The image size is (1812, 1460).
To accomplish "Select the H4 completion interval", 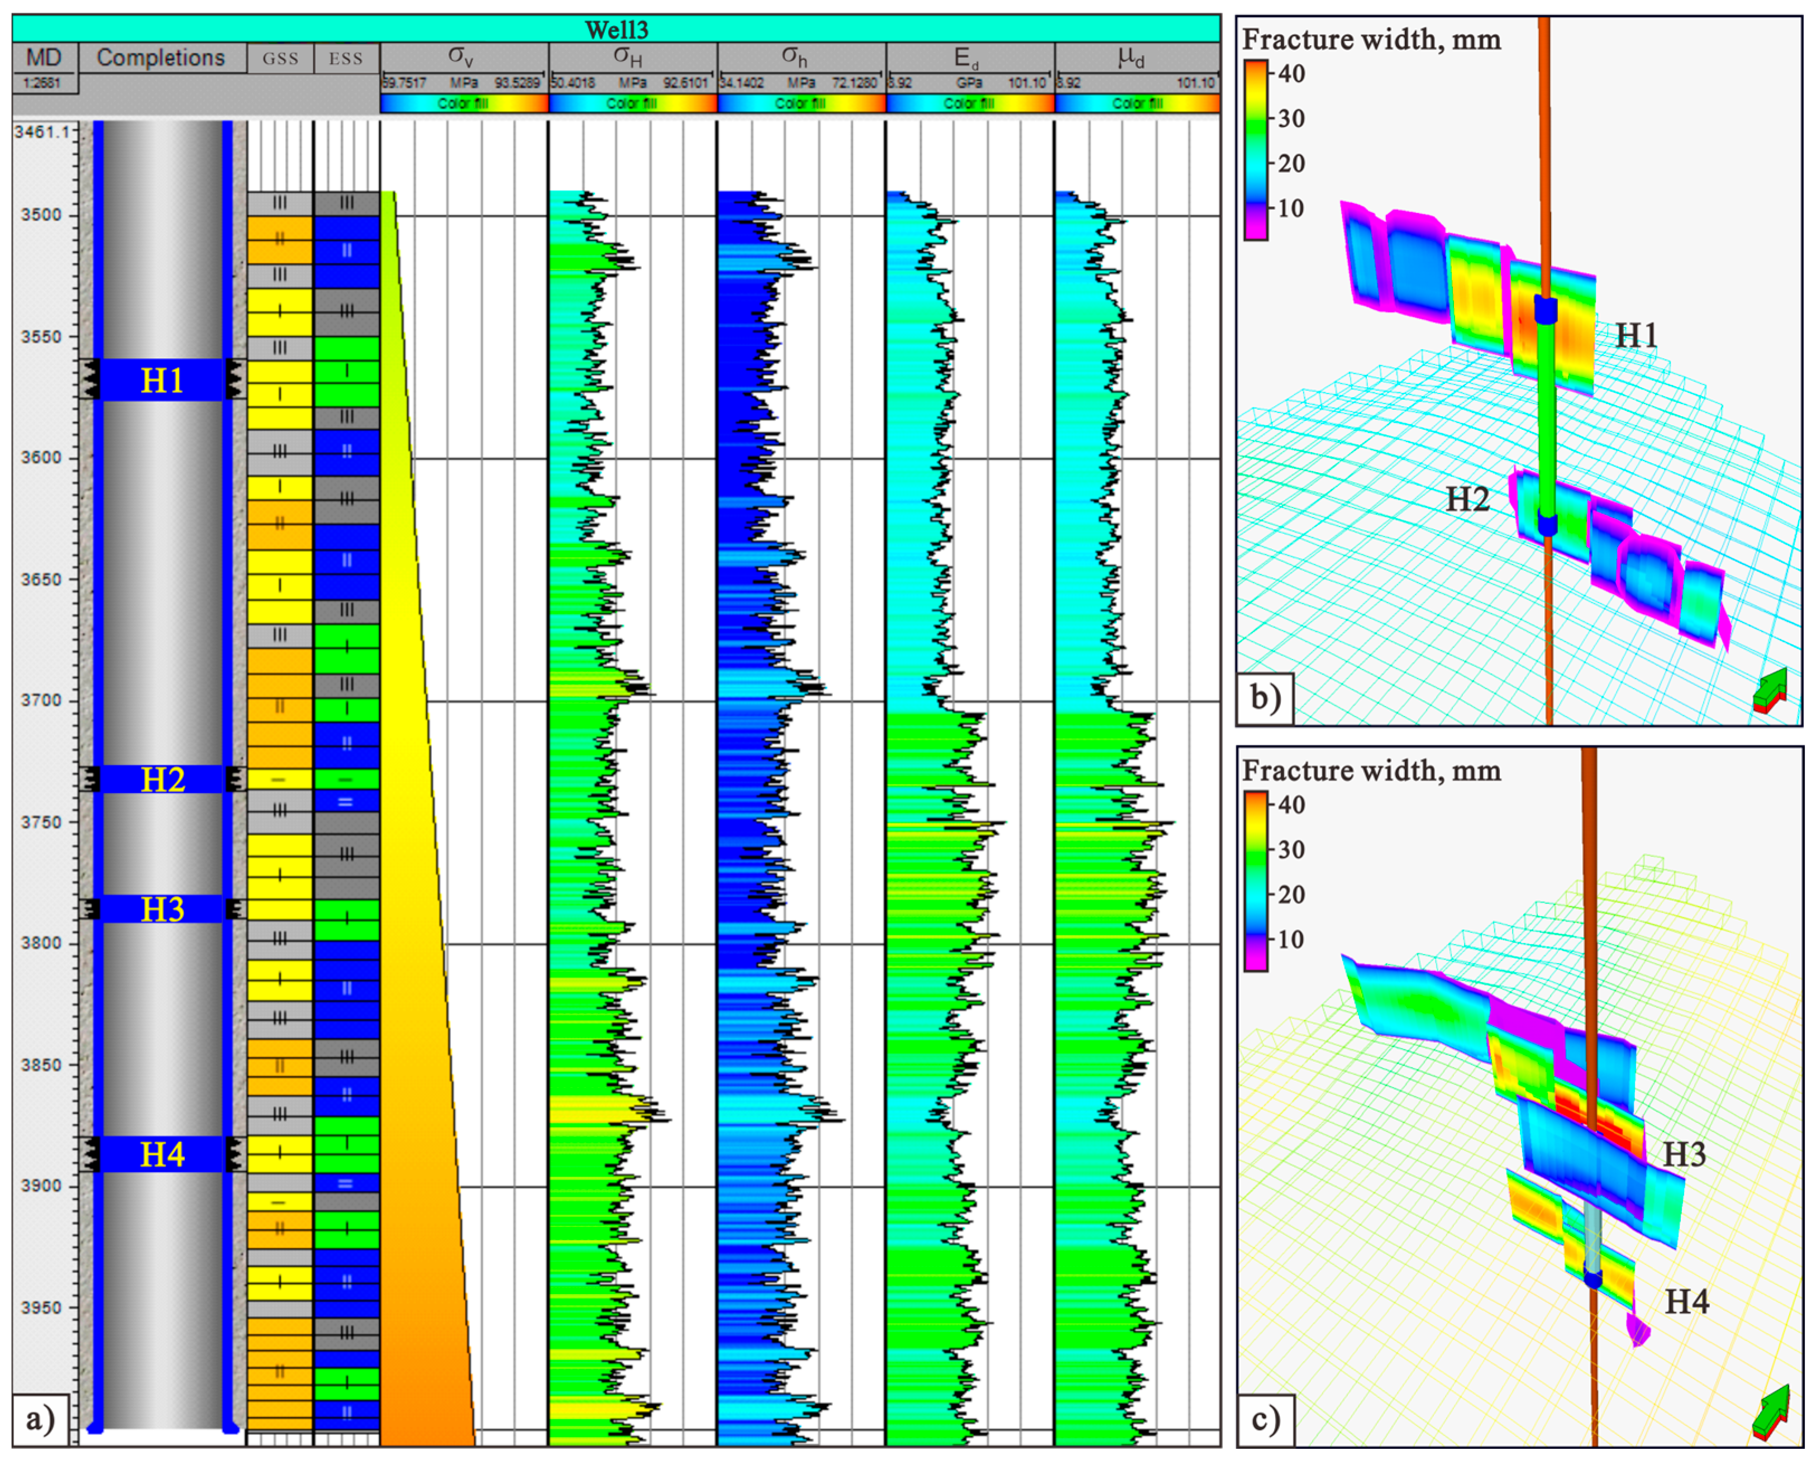I will pos(161,1154).
